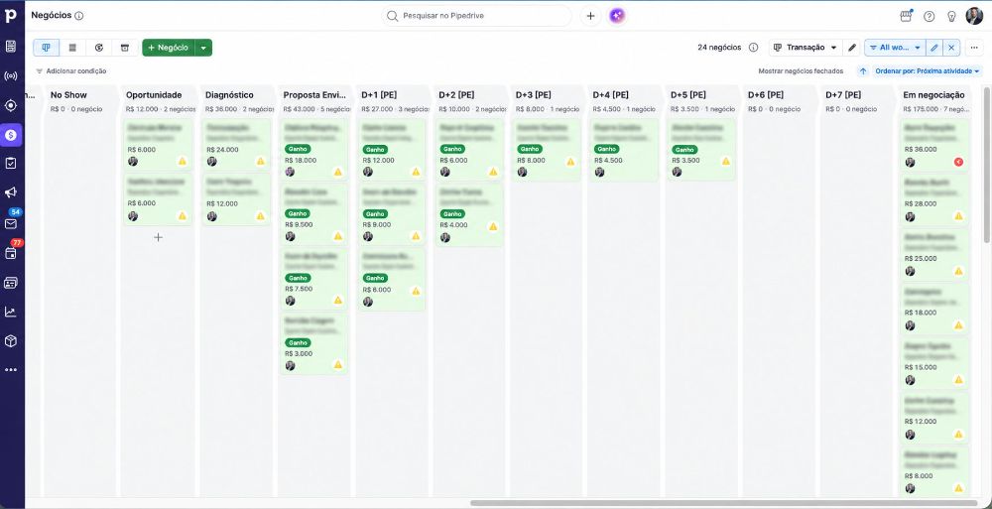Open the Insights chart sidebar icon
This screenshot has height=509, width=992.
11,312
